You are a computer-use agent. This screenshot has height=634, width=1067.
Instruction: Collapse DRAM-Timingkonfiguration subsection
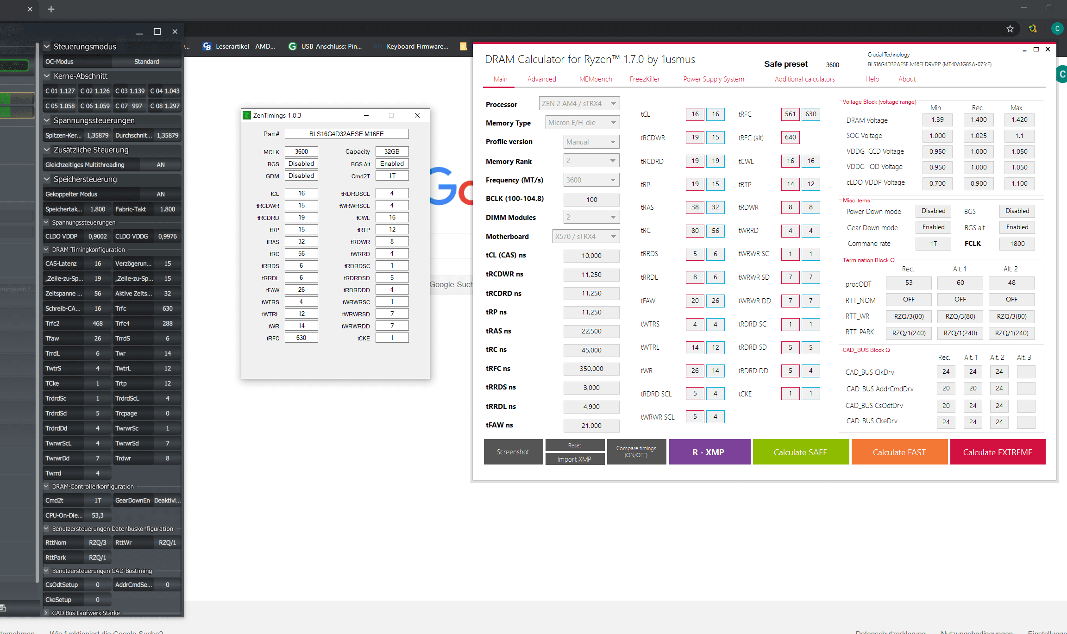click(x=46, y=250)
